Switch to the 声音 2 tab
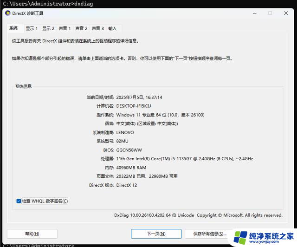This screenshot has height=247, width=297. tap(81, 28)
